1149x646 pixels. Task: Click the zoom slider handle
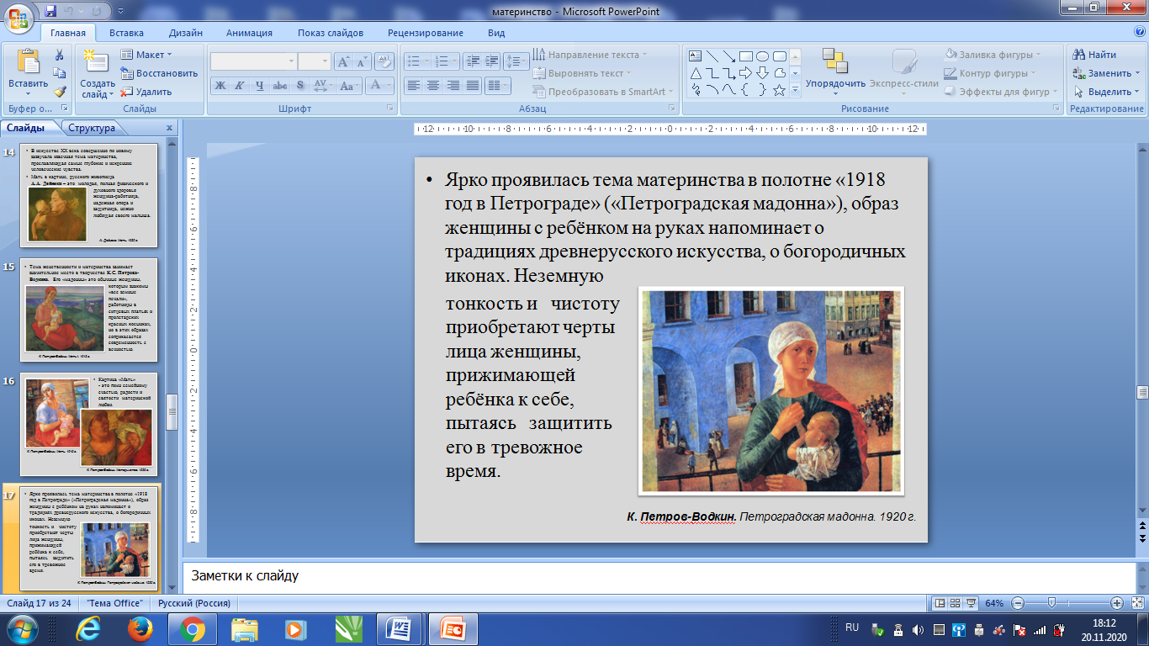(x=1051, y=603)
